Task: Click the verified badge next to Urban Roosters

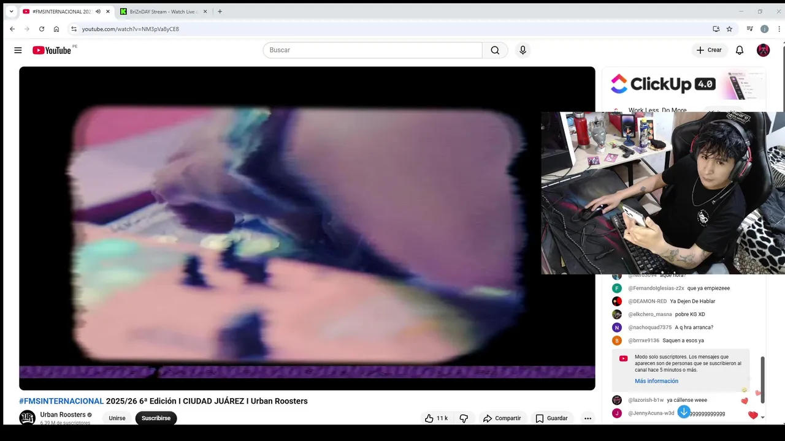Action: 90,415
